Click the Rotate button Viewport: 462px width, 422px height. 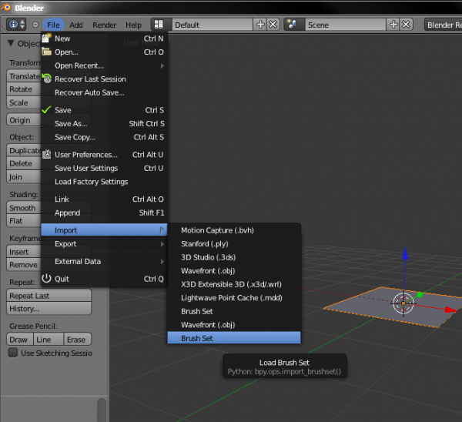click(x=24, y=89)
